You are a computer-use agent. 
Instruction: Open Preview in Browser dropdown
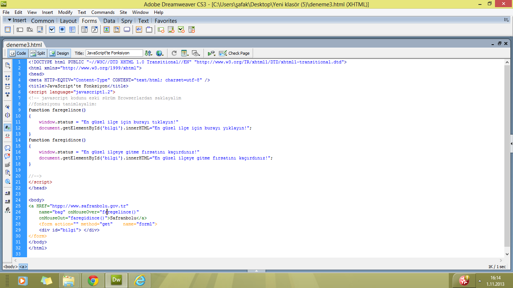click(160, 53)
